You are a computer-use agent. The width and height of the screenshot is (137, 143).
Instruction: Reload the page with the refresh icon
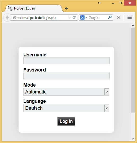pyautogui.click(x=74, y=17)
